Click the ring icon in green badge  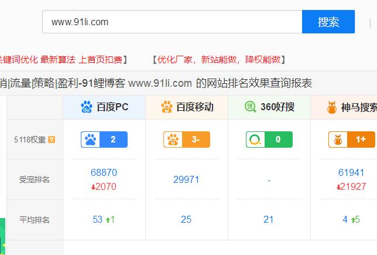tap(255, 140)
